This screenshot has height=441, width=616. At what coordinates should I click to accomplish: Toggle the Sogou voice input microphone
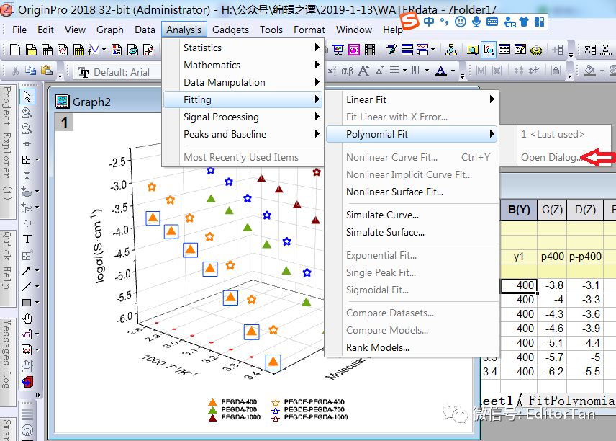[476, 21]
